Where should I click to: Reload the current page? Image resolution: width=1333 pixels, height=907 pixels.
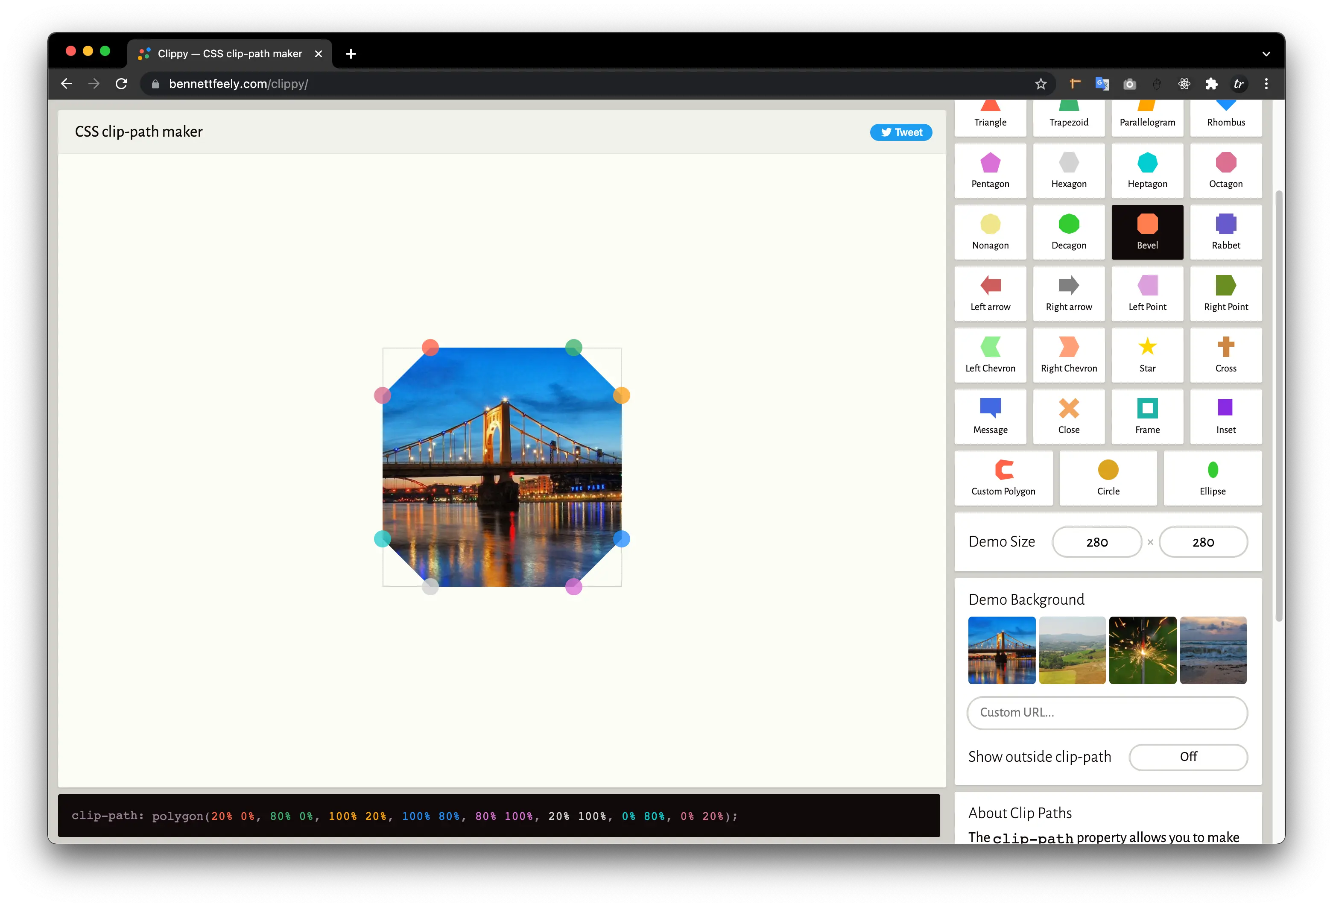[122, 84]
